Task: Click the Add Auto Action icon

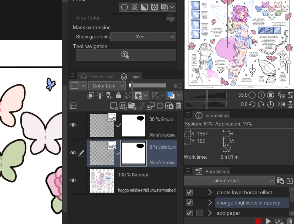Action: tap(279, 221)
